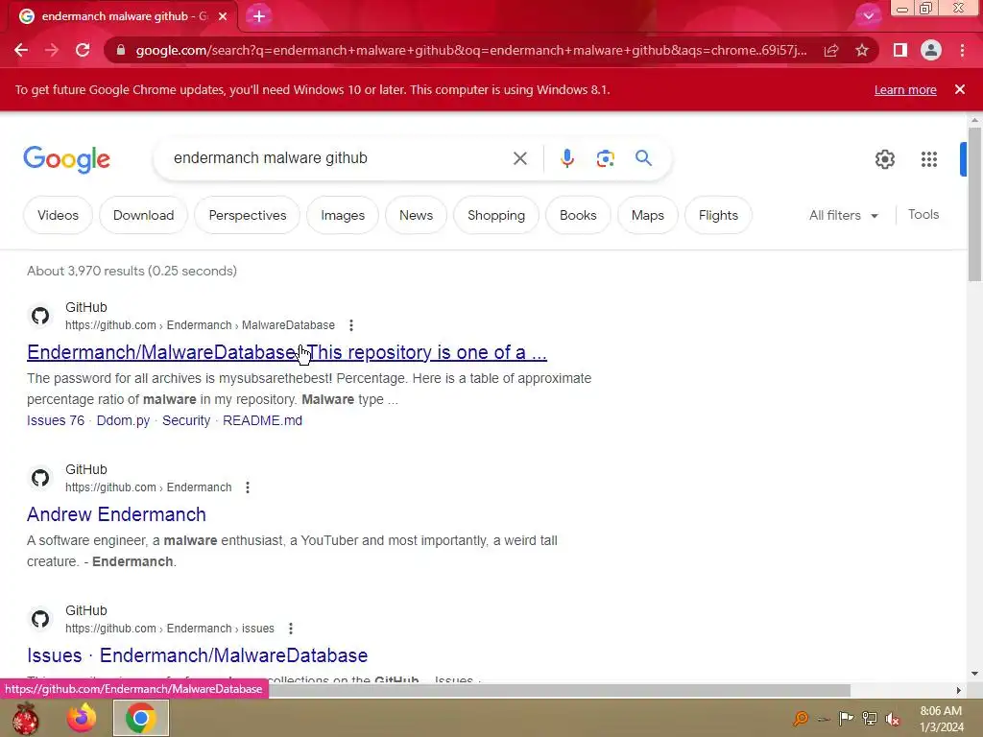This screenshot has width=983, height=737.
Task: Open the Security sitelink
Action: [x=186, y=420]
